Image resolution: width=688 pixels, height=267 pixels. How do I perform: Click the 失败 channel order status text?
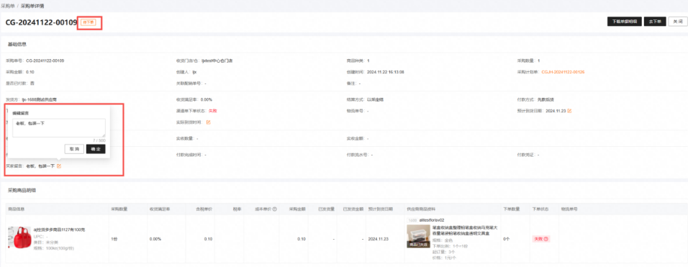click(213, 111)
